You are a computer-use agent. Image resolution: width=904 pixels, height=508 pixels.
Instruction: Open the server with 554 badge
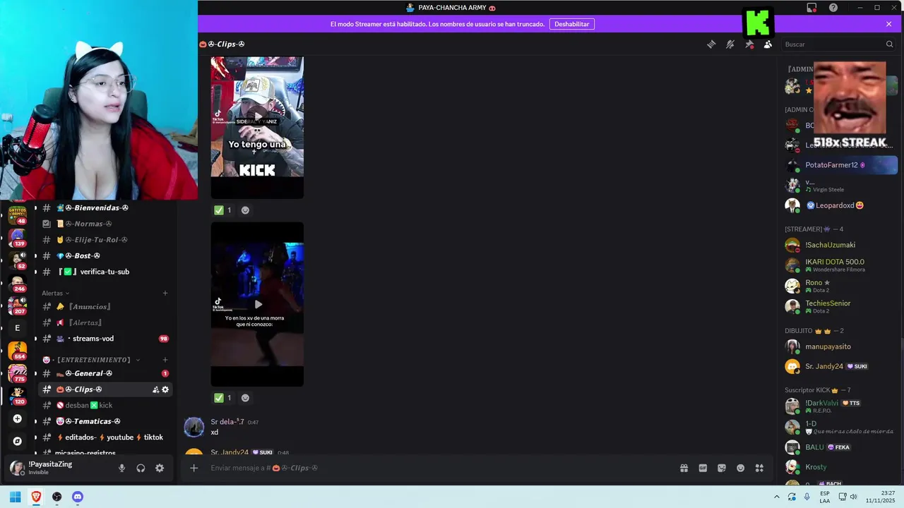point(18,350)
